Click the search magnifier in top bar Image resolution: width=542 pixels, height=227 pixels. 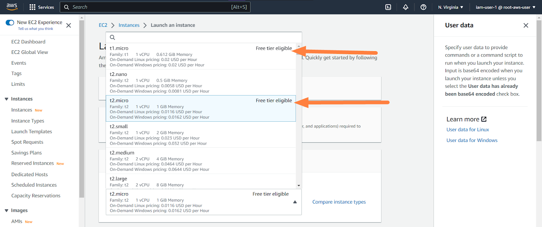[66, 7]
